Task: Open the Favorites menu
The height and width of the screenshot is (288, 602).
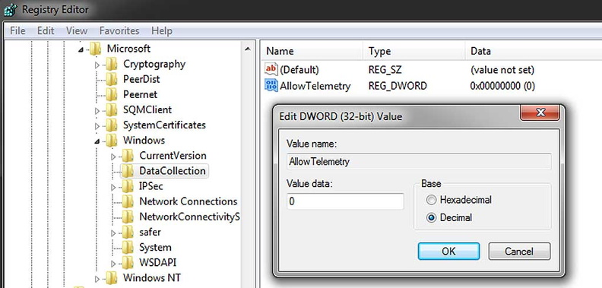Action: pos(119,30)
